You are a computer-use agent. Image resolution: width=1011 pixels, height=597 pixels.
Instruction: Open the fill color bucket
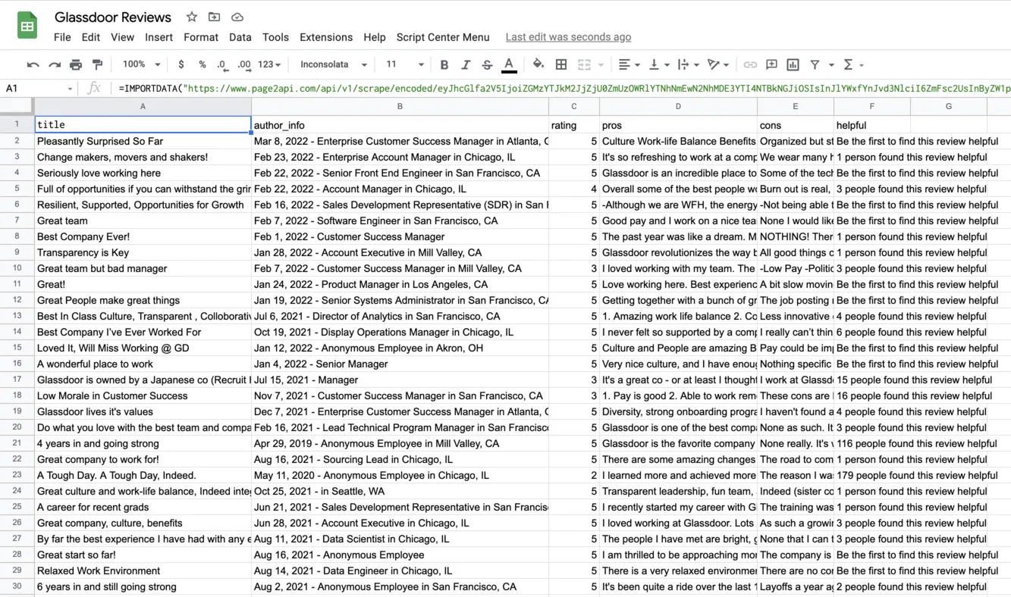tap(538, 64)
